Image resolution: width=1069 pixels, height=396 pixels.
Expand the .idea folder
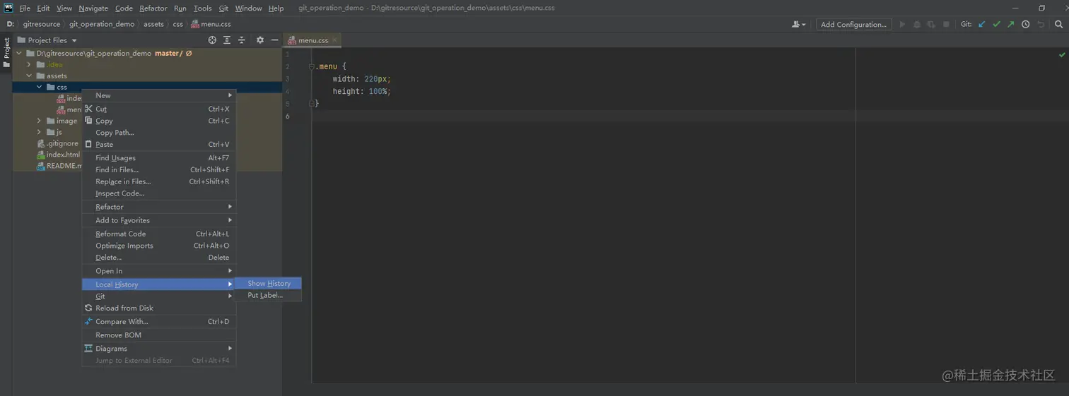(x=29, y=64)
